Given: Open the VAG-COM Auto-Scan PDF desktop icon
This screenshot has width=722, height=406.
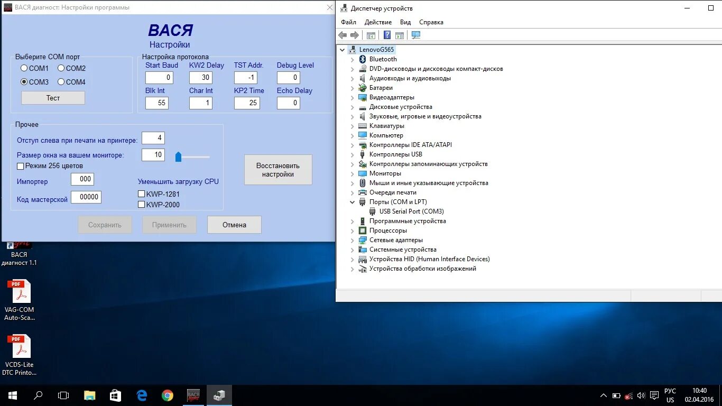Looking at the screenshot, I should (20, 300).
